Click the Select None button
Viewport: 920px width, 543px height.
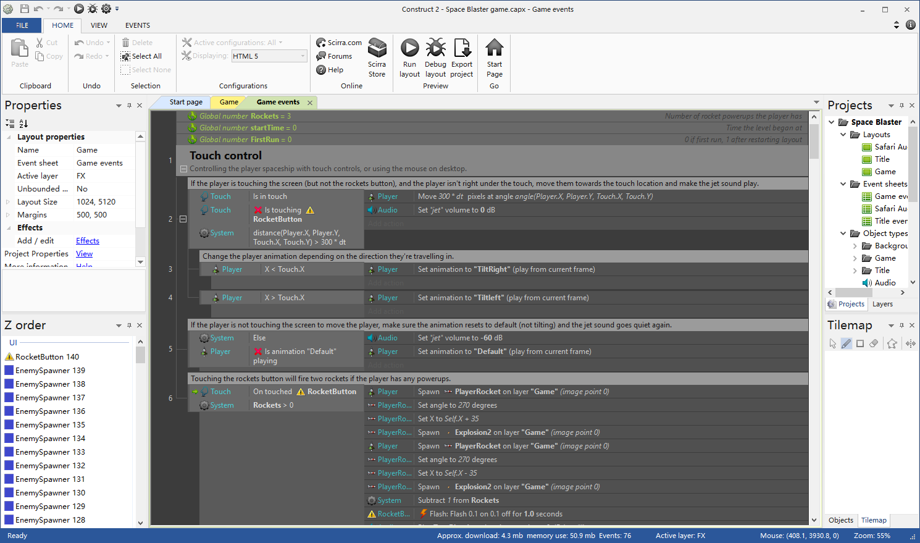click(146, 70)
